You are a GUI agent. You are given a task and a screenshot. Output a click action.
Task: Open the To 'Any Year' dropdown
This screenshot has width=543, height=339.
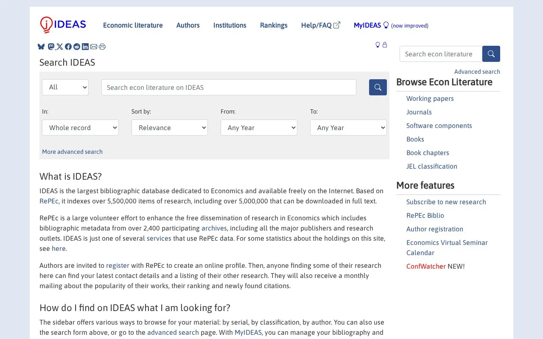point(348,128)
